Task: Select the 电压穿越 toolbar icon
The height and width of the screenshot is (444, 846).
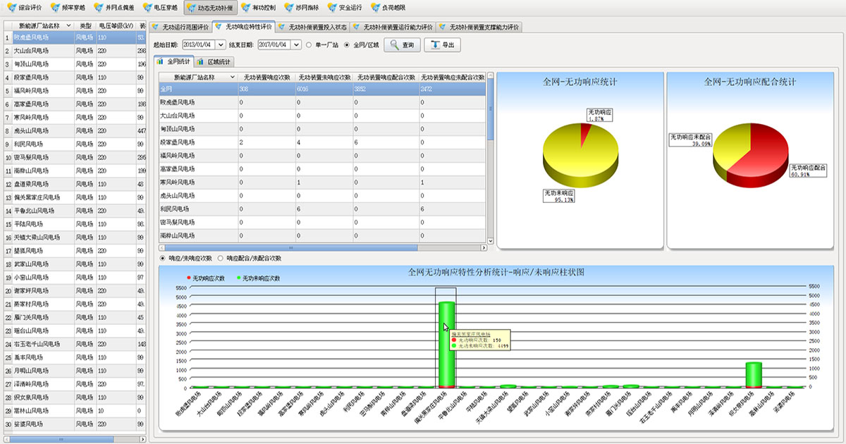Action: pos(147,8)
